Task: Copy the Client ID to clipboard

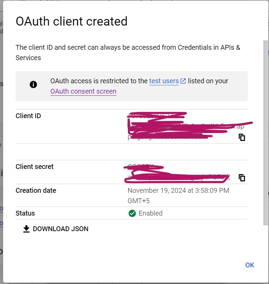Action: tap(242, 138)
